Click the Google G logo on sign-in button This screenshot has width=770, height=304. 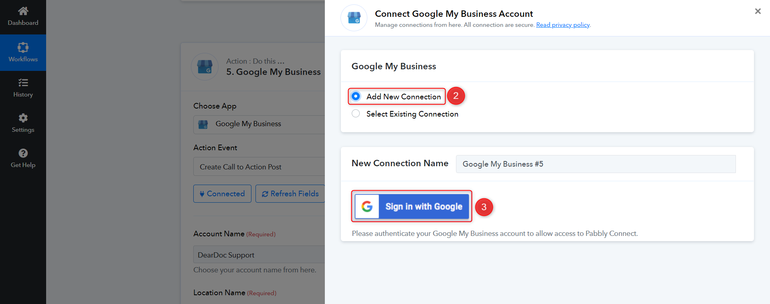[x=367, y=206]
